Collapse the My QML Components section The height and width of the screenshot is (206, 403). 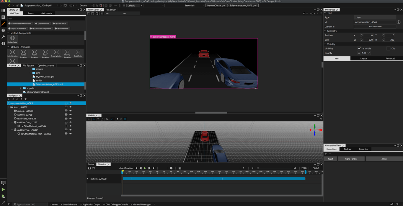click(8, 33)
